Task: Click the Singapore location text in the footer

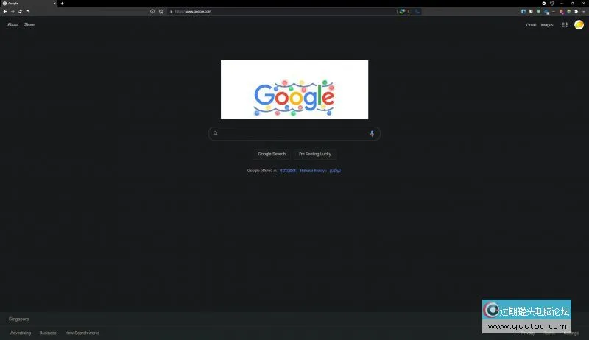Action: pyautogui.click(x=19, y=319)
